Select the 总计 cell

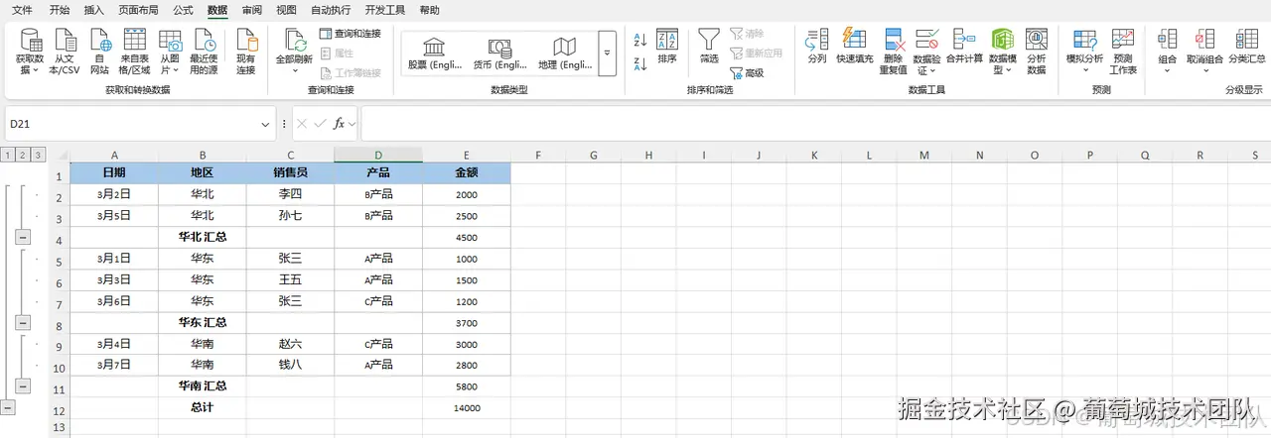coord(203,407)
